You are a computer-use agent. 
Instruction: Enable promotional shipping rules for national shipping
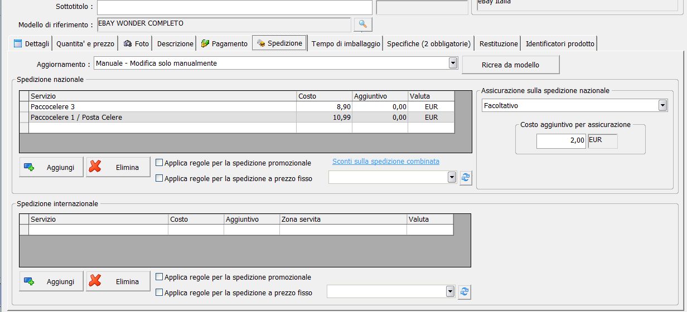pyautogui.click(x=159, y=163)
